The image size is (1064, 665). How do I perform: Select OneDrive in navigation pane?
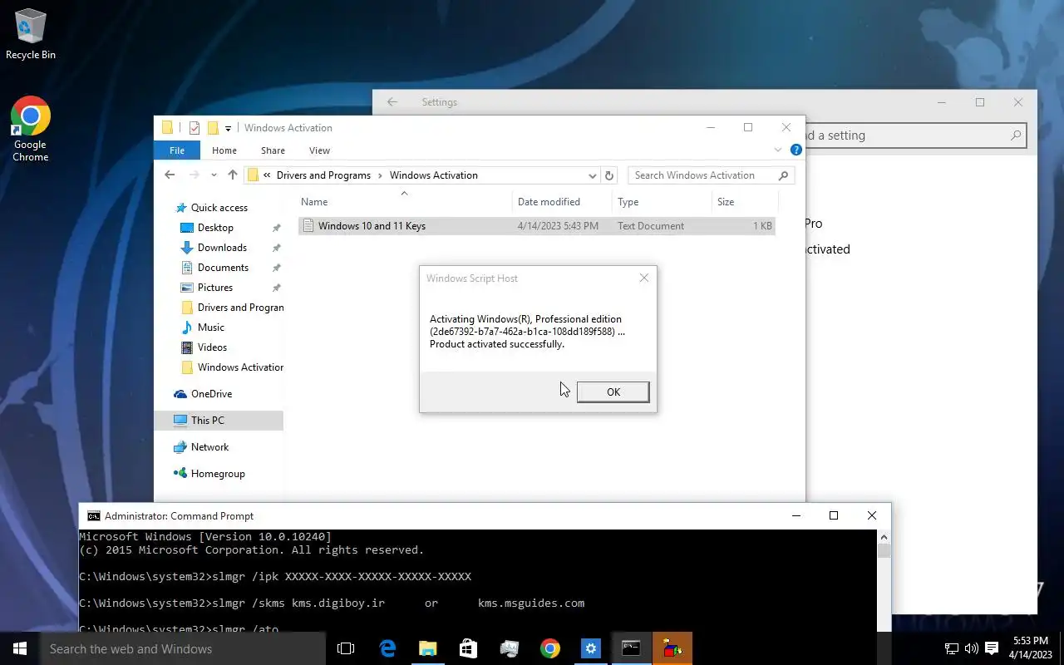point(211,394)
